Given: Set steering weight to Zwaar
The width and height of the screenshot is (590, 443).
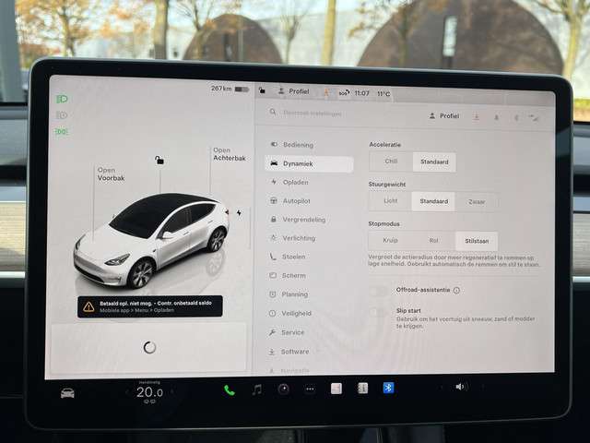Looking at the screenshot, I should (477, 201).
